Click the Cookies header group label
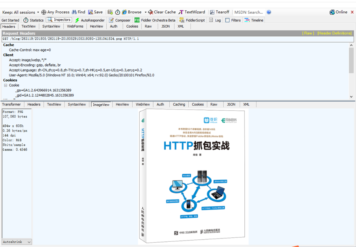Screen dimensions: 356x247 click(10, 80)
